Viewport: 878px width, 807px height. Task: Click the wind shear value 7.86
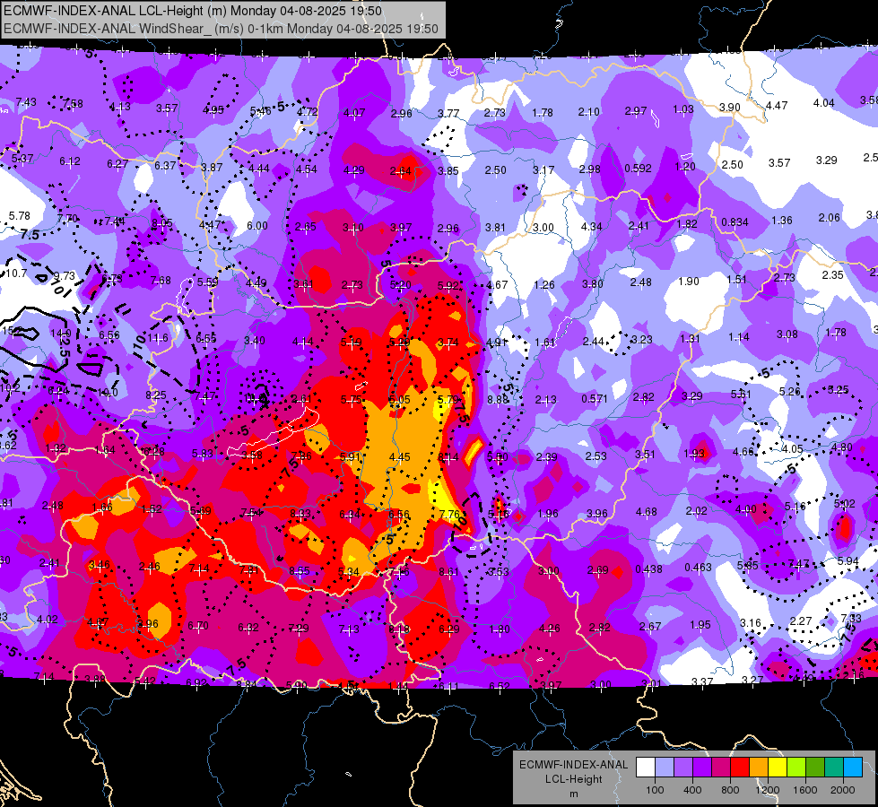click(x=301, y=456)
